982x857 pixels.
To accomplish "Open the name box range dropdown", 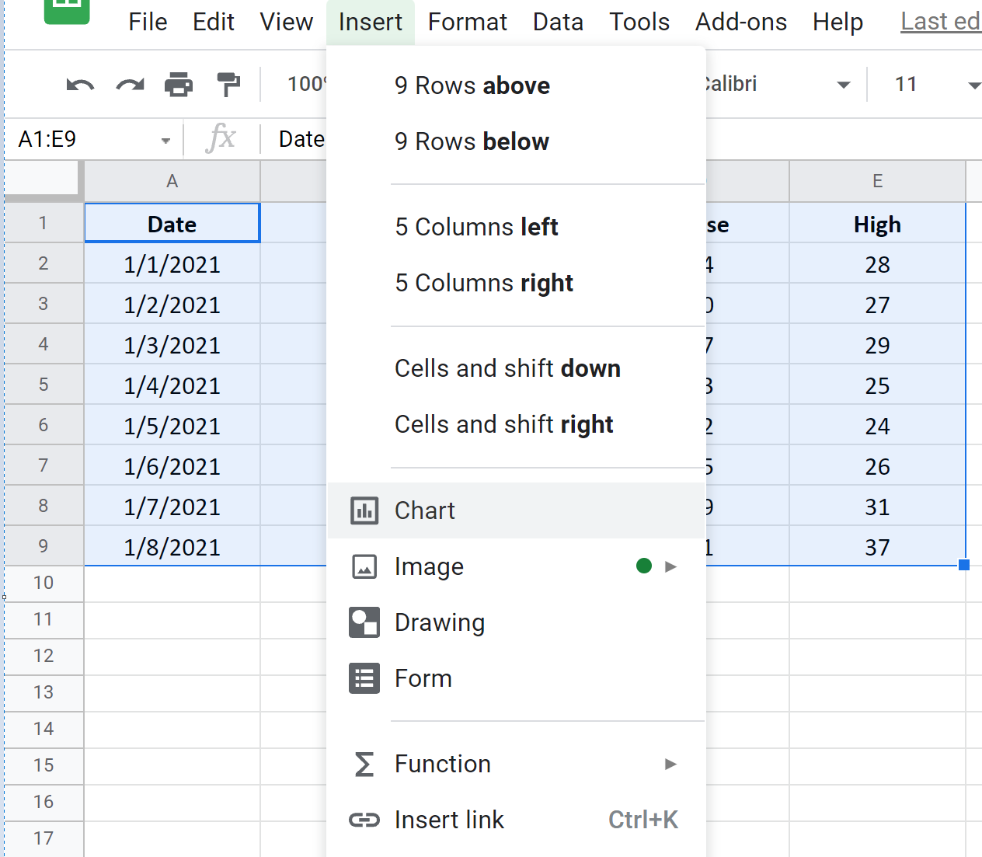I will click(x=165, y=141).
